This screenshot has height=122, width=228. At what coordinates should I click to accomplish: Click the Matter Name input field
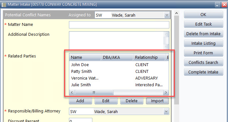119,25
